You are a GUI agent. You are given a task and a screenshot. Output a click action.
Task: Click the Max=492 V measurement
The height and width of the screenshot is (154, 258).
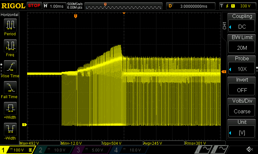pos(29,143)
